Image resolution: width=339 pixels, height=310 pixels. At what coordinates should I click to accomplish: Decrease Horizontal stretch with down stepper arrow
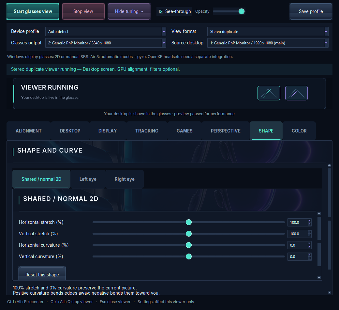pos(309,224)
